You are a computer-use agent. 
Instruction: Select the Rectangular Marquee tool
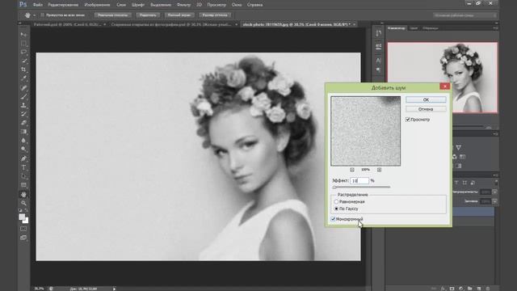23,44
